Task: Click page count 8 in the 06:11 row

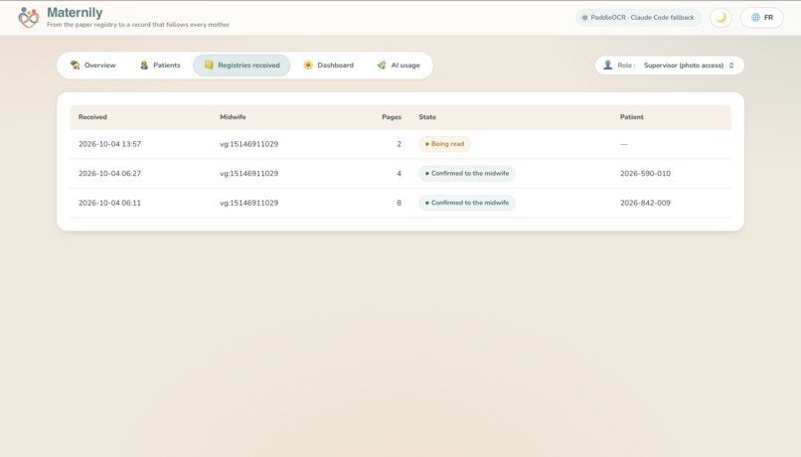Action: (x=399, y=203)
